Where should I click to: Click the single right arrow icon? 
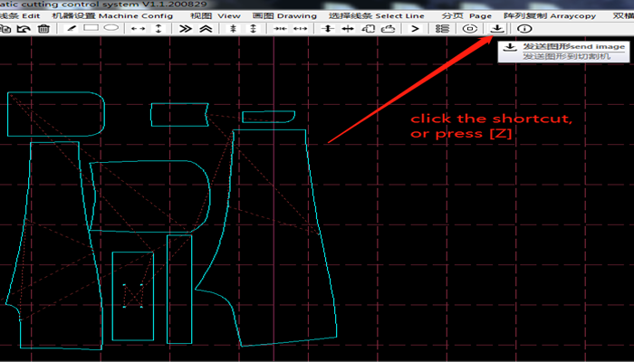tap(415, 29)
